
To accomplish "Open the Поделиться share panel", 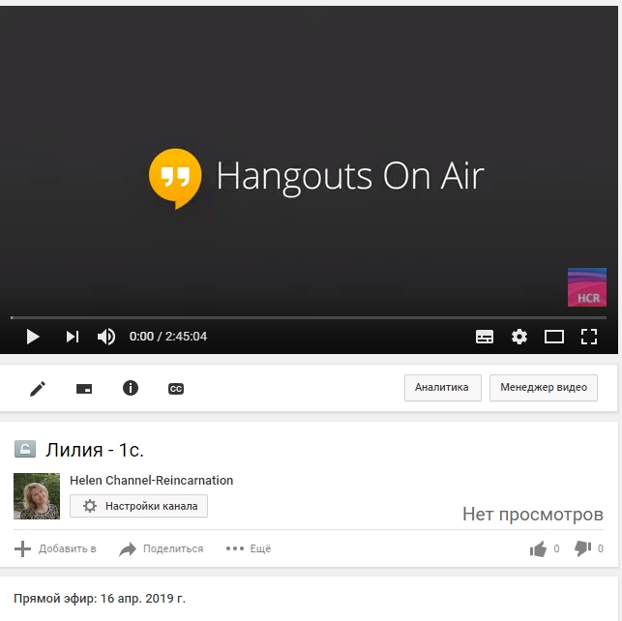I will point(162,549).
